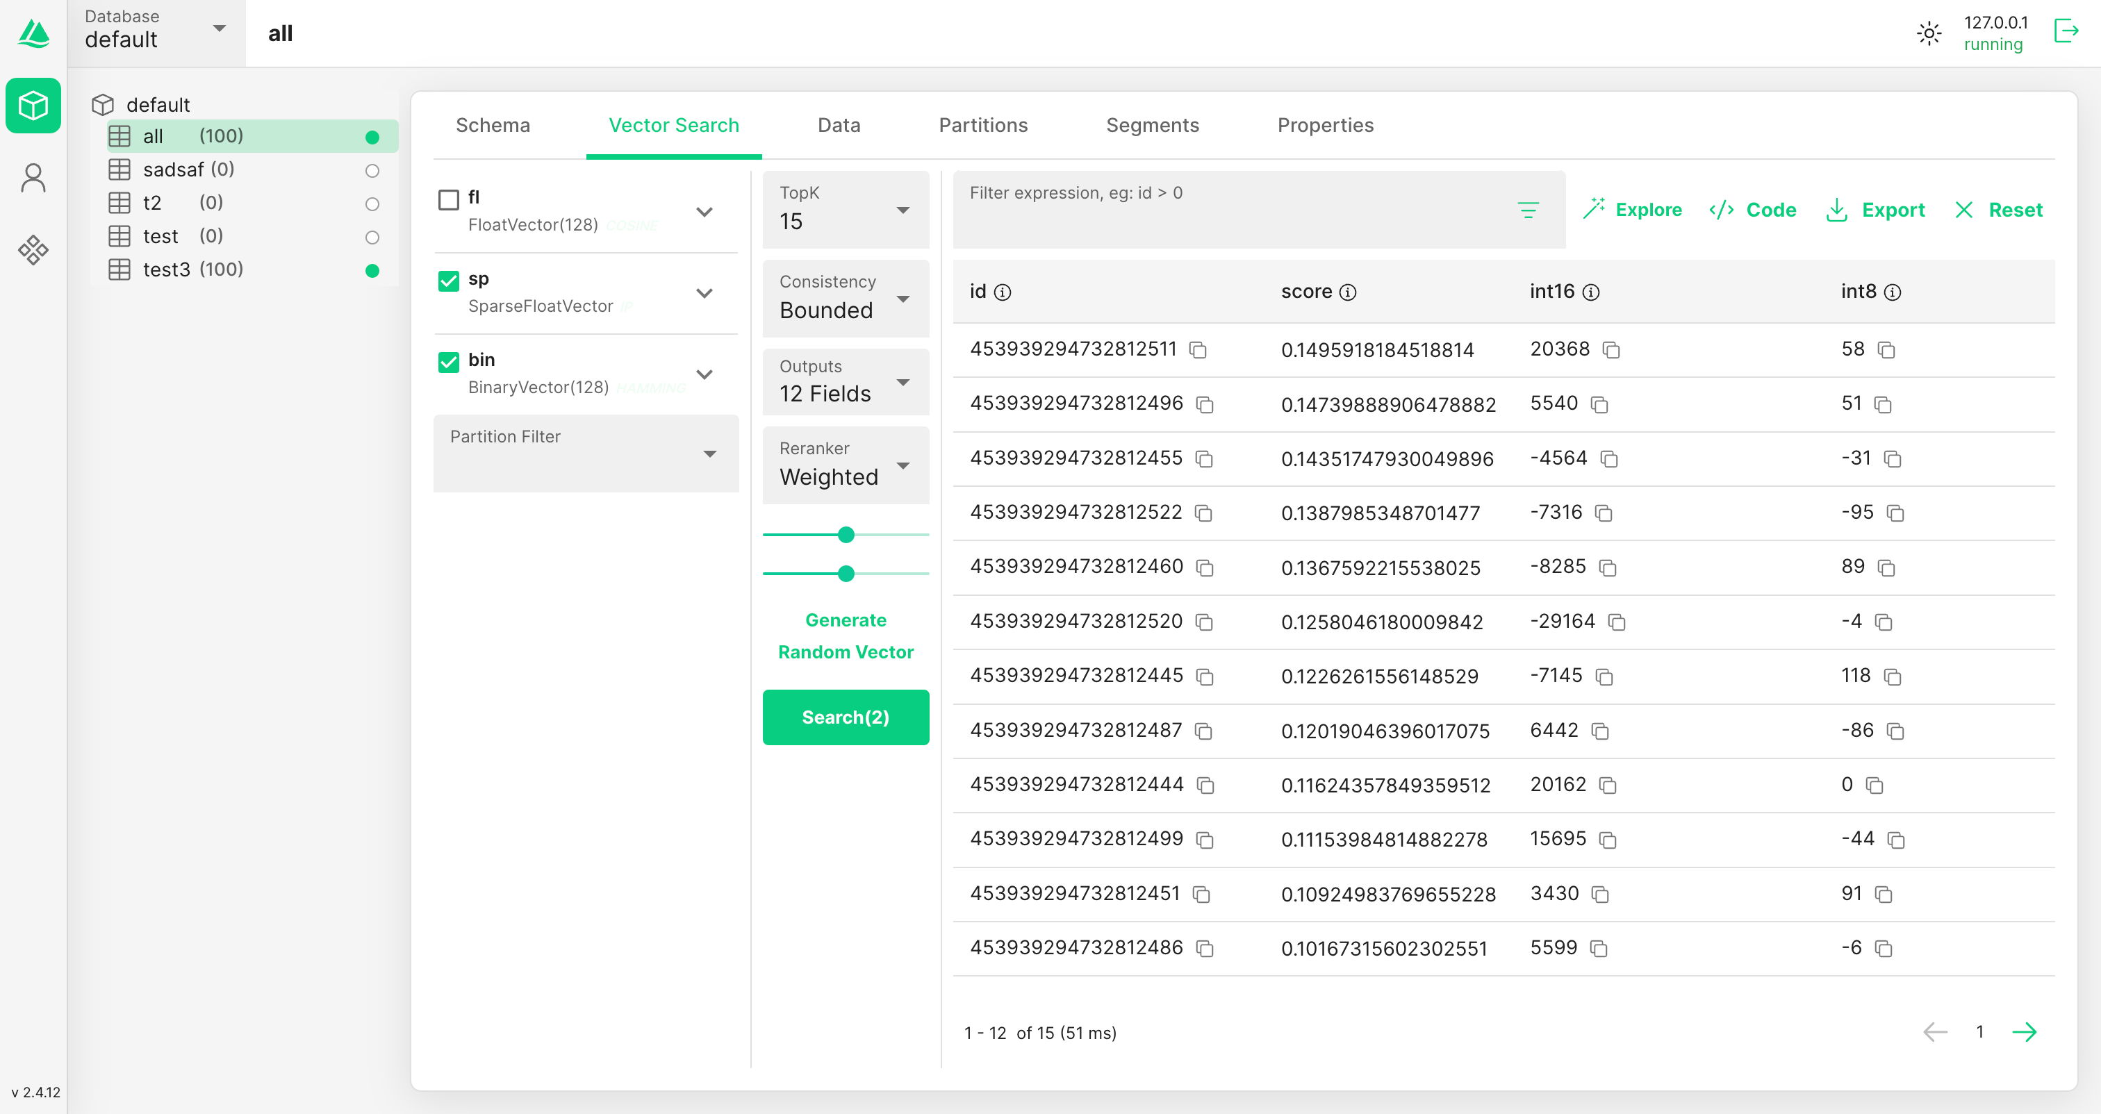Click Generate Random Vector

pyautogui.click(x=846, y=636)
